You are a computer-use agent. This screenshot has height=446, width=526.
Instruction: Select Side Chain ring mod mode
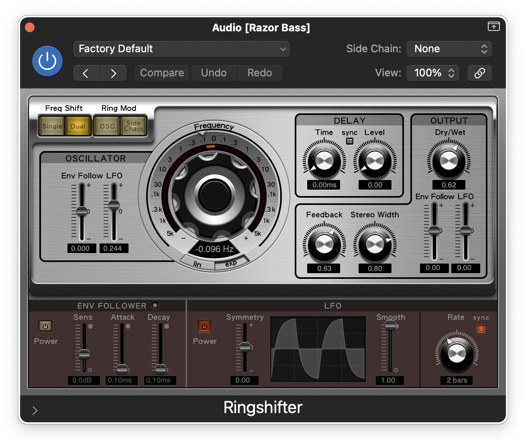click(x=133, y=126)
